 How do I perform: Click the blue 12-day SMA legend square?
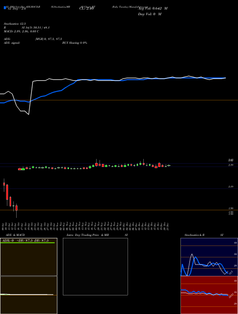click(x=5, y=8)
